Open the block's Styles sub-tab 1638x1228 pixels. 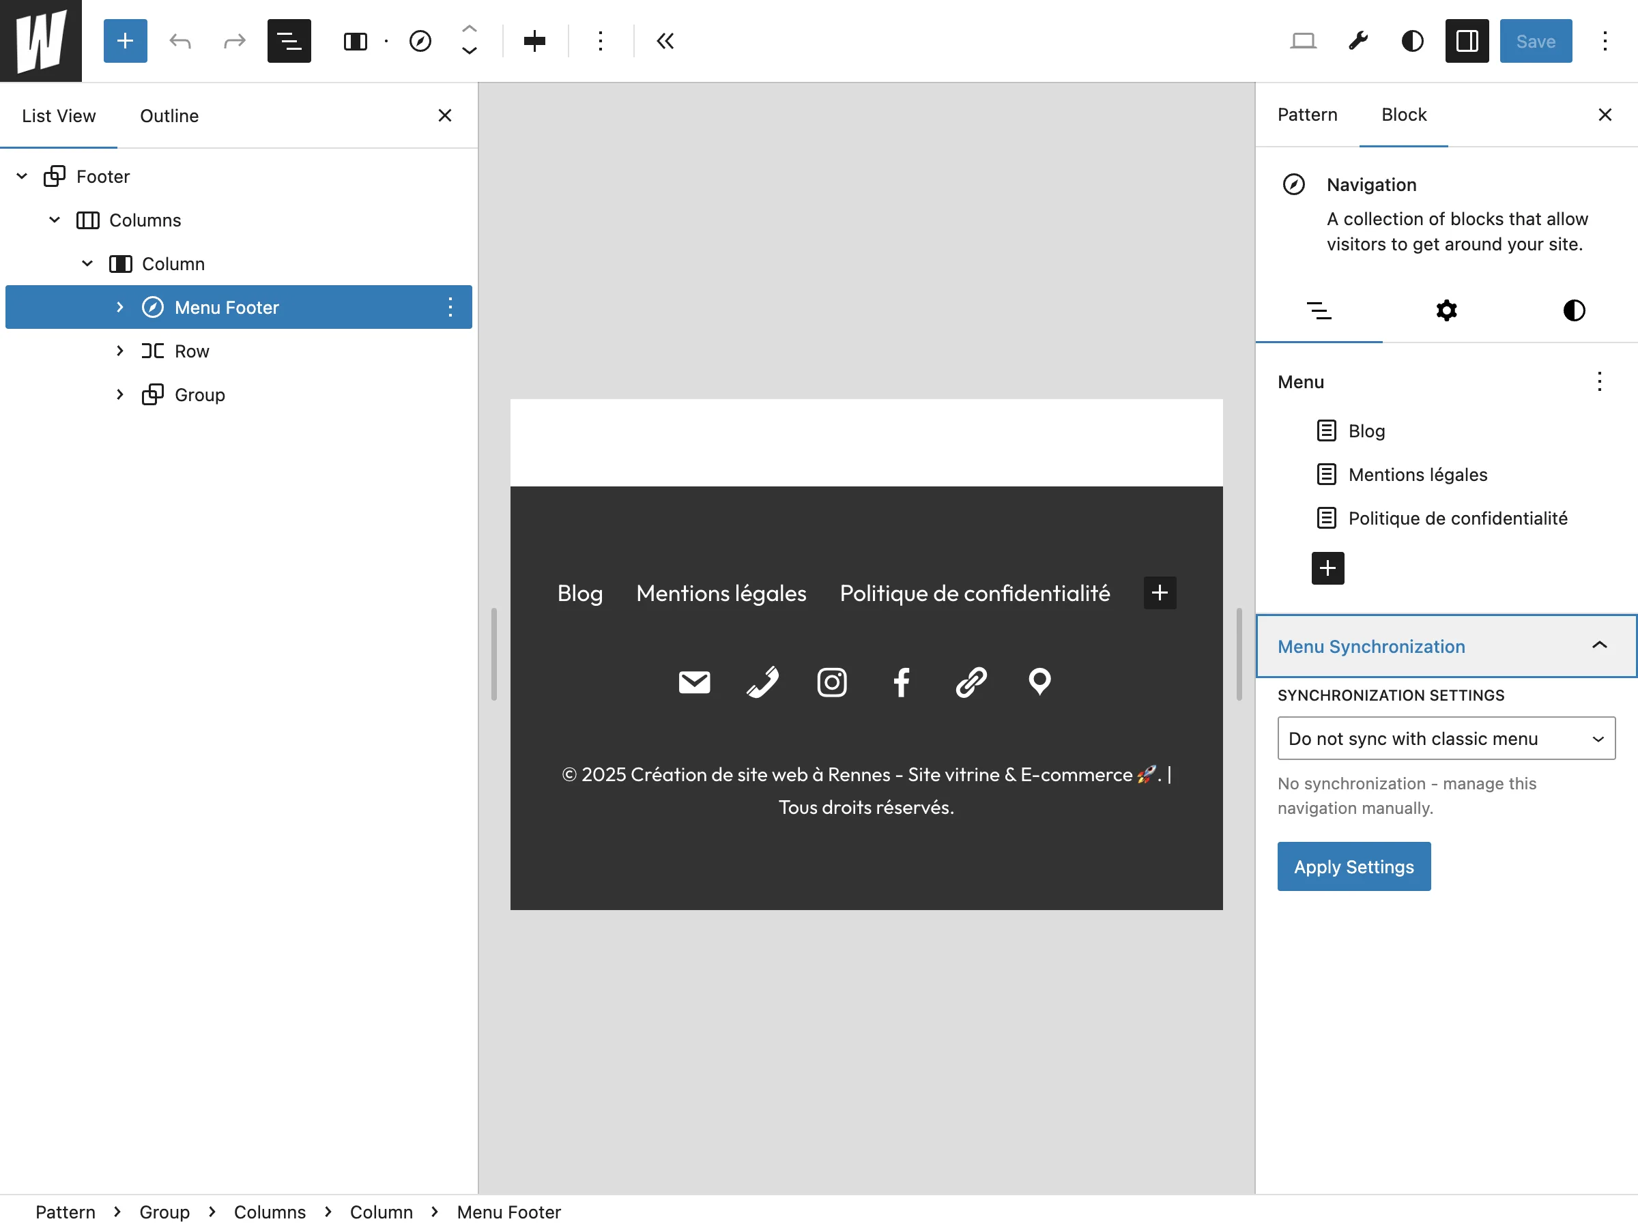(1573, 310)
